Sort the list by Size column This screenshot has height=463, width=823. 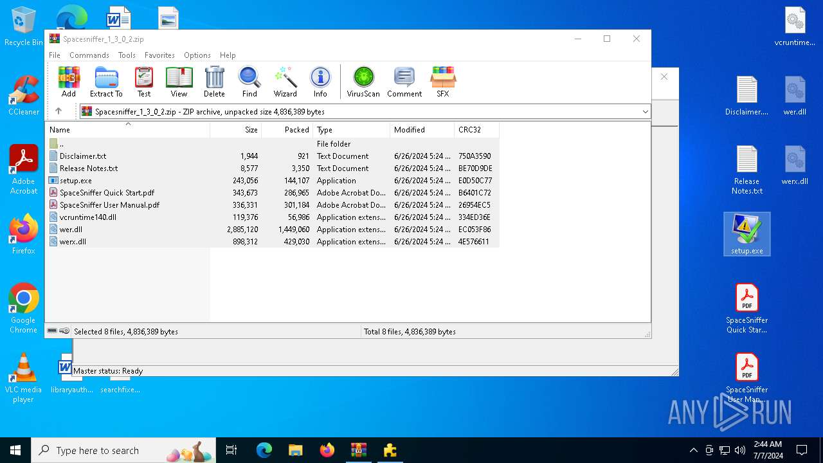click(x=236, y=129)
